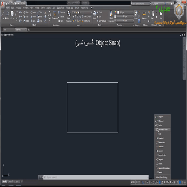Select the Line tool

click(3, 15)
